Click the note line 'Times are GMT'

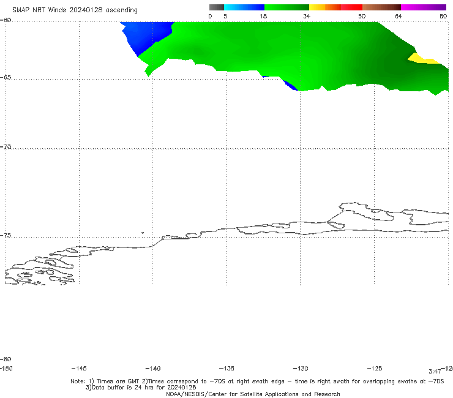coord(119,381)
